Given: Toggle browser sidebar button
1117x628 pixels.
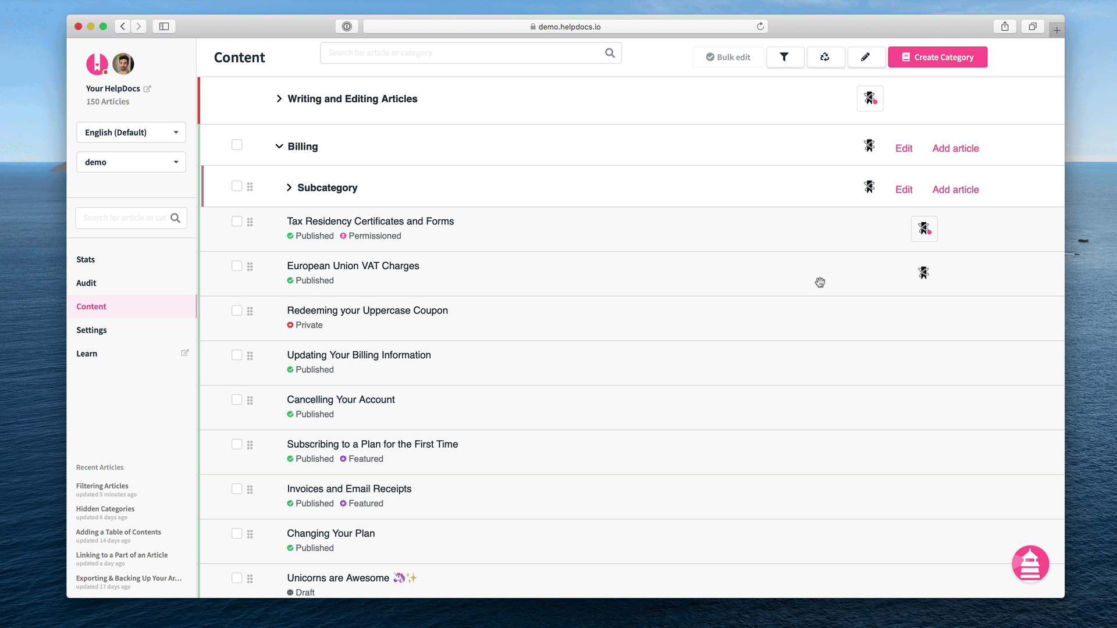Looking at the screenshot, I should pos(164,26).
